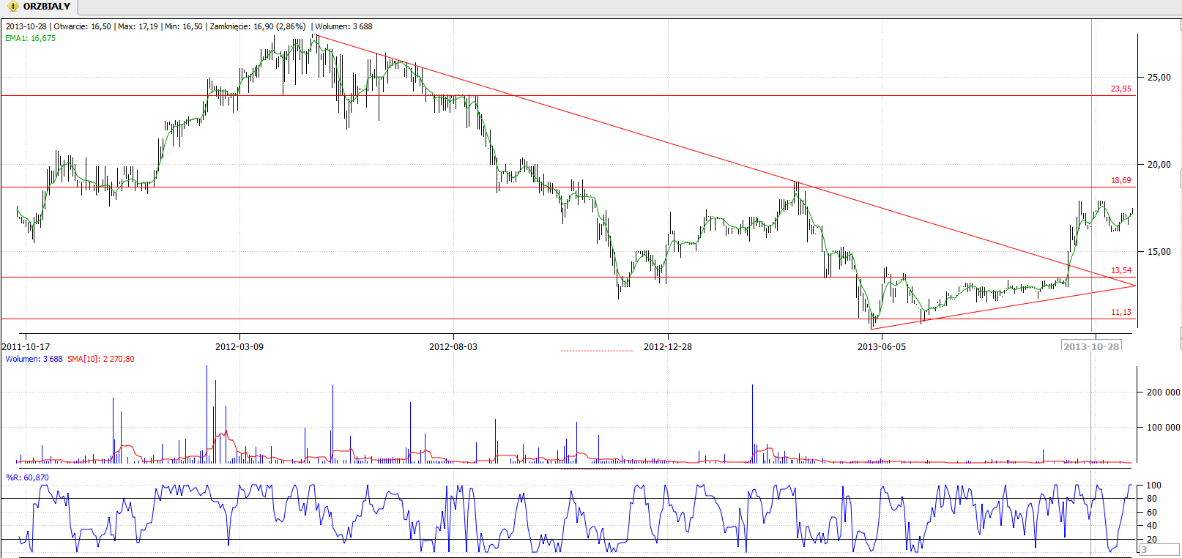Click the EMA1: 16,675 indicator label

point(30,38)
